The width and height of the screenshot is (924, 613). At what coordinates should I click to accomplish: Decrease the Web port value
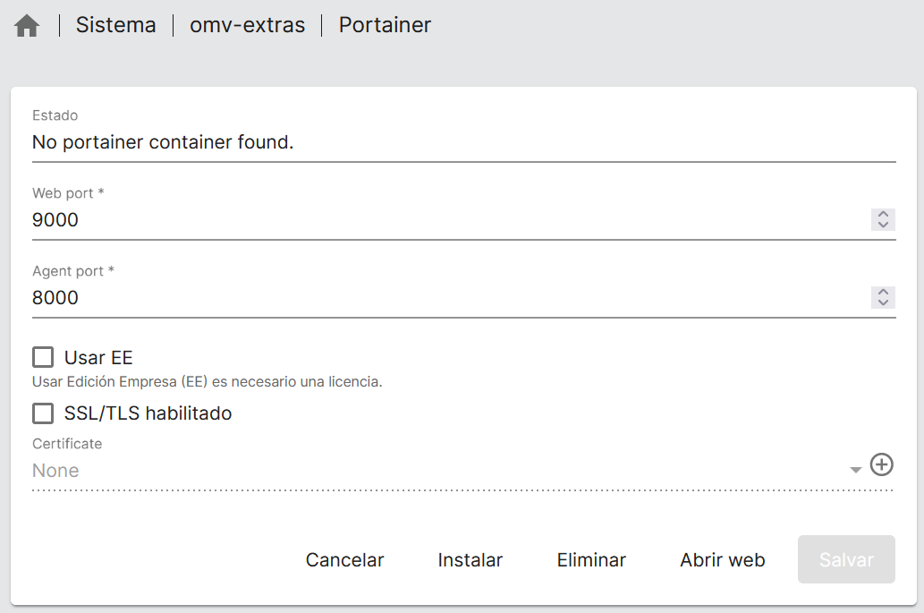883,225
